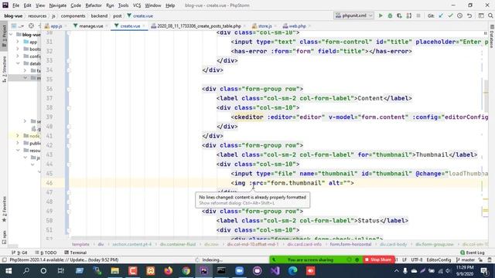Open the Git tool window button
The width and height of the screenshot is (495, 278).
pyautogui.click(x=19, y=253)
